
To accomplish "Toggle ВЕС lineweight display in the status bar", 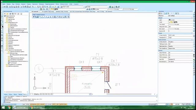I will tap(58, 104).
